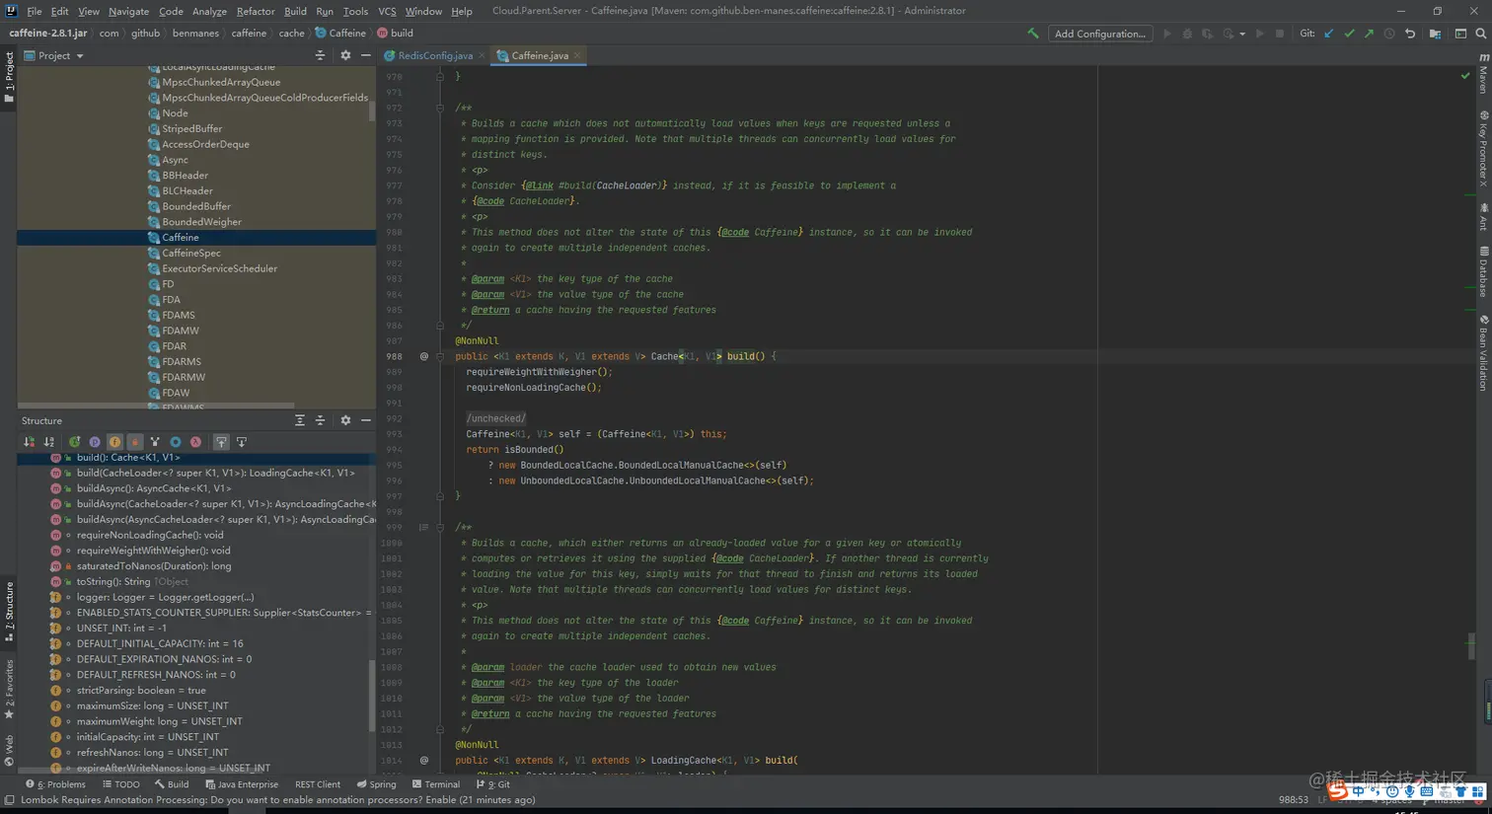Click the inspection green checkmark in editor corner
Viewport: 1492px width, 814px height.
point(1465,76)
